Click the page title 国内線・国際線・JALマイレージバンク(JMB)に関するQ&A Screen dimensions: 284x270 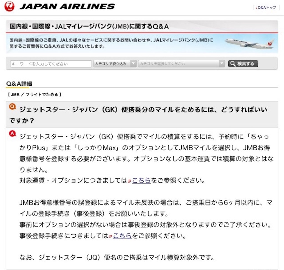[x=89, y=27]
